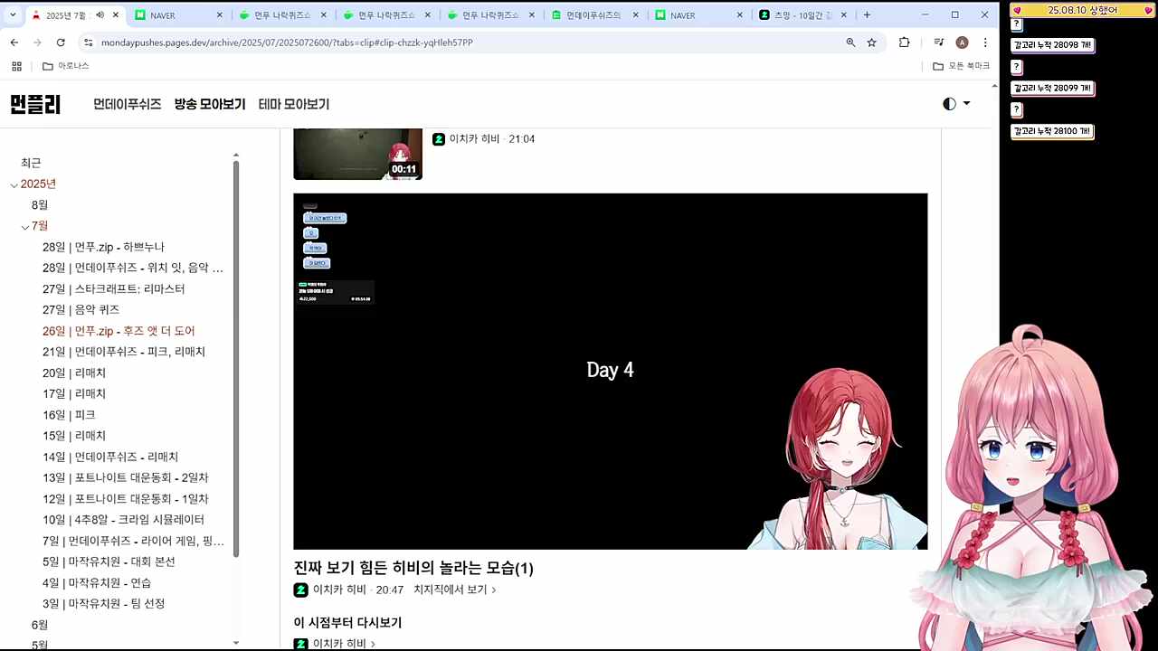Open 16일 | 피크
The width and height of the screenshot is (1158, 651).
pyautogui.click(x=69, y=414)
